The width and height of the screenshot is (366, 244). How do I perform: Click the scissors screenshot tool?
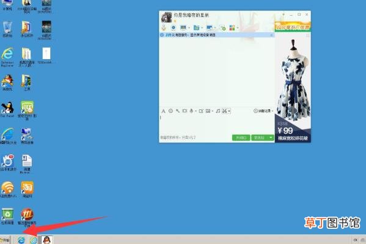point(224,111)
